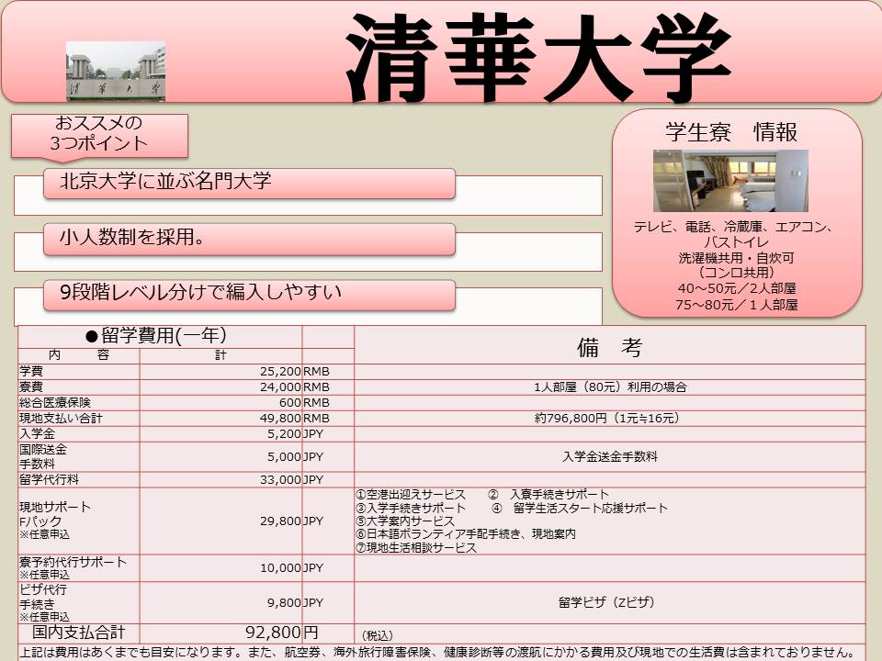Click the ⑦現地生活相談サービス remark line
Image resolution: width=882 pixels, height=661 pixels.
(x=416, y=547)
